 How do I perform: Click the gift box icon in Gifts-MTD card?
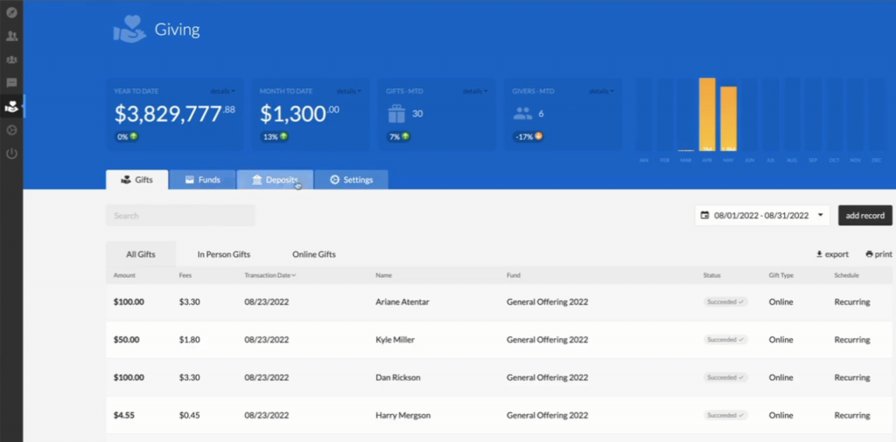click(x=397, y=114)
